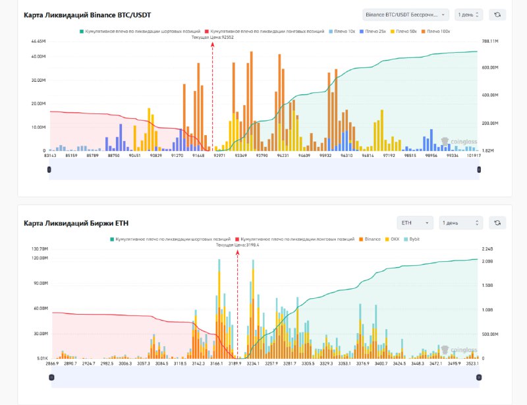Image resolution: width=527 pixels, height=405 pixels.
Task: Click the right range slider handle under BTC chart
Action: tap(479, 170)
